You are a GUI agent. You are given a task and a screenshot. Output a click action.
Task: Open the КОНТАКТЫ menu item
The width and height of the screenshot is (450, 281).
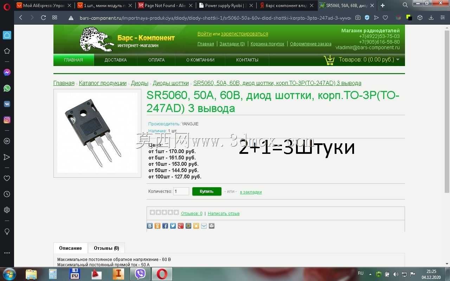coord(247,60)
